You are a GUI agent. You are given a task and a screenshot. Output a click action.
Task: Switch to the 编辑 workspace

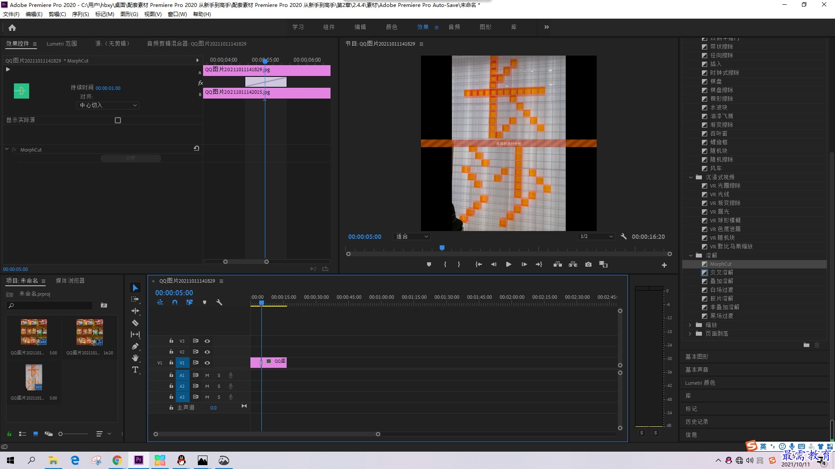pyautogui.click(x=360, y=27)
